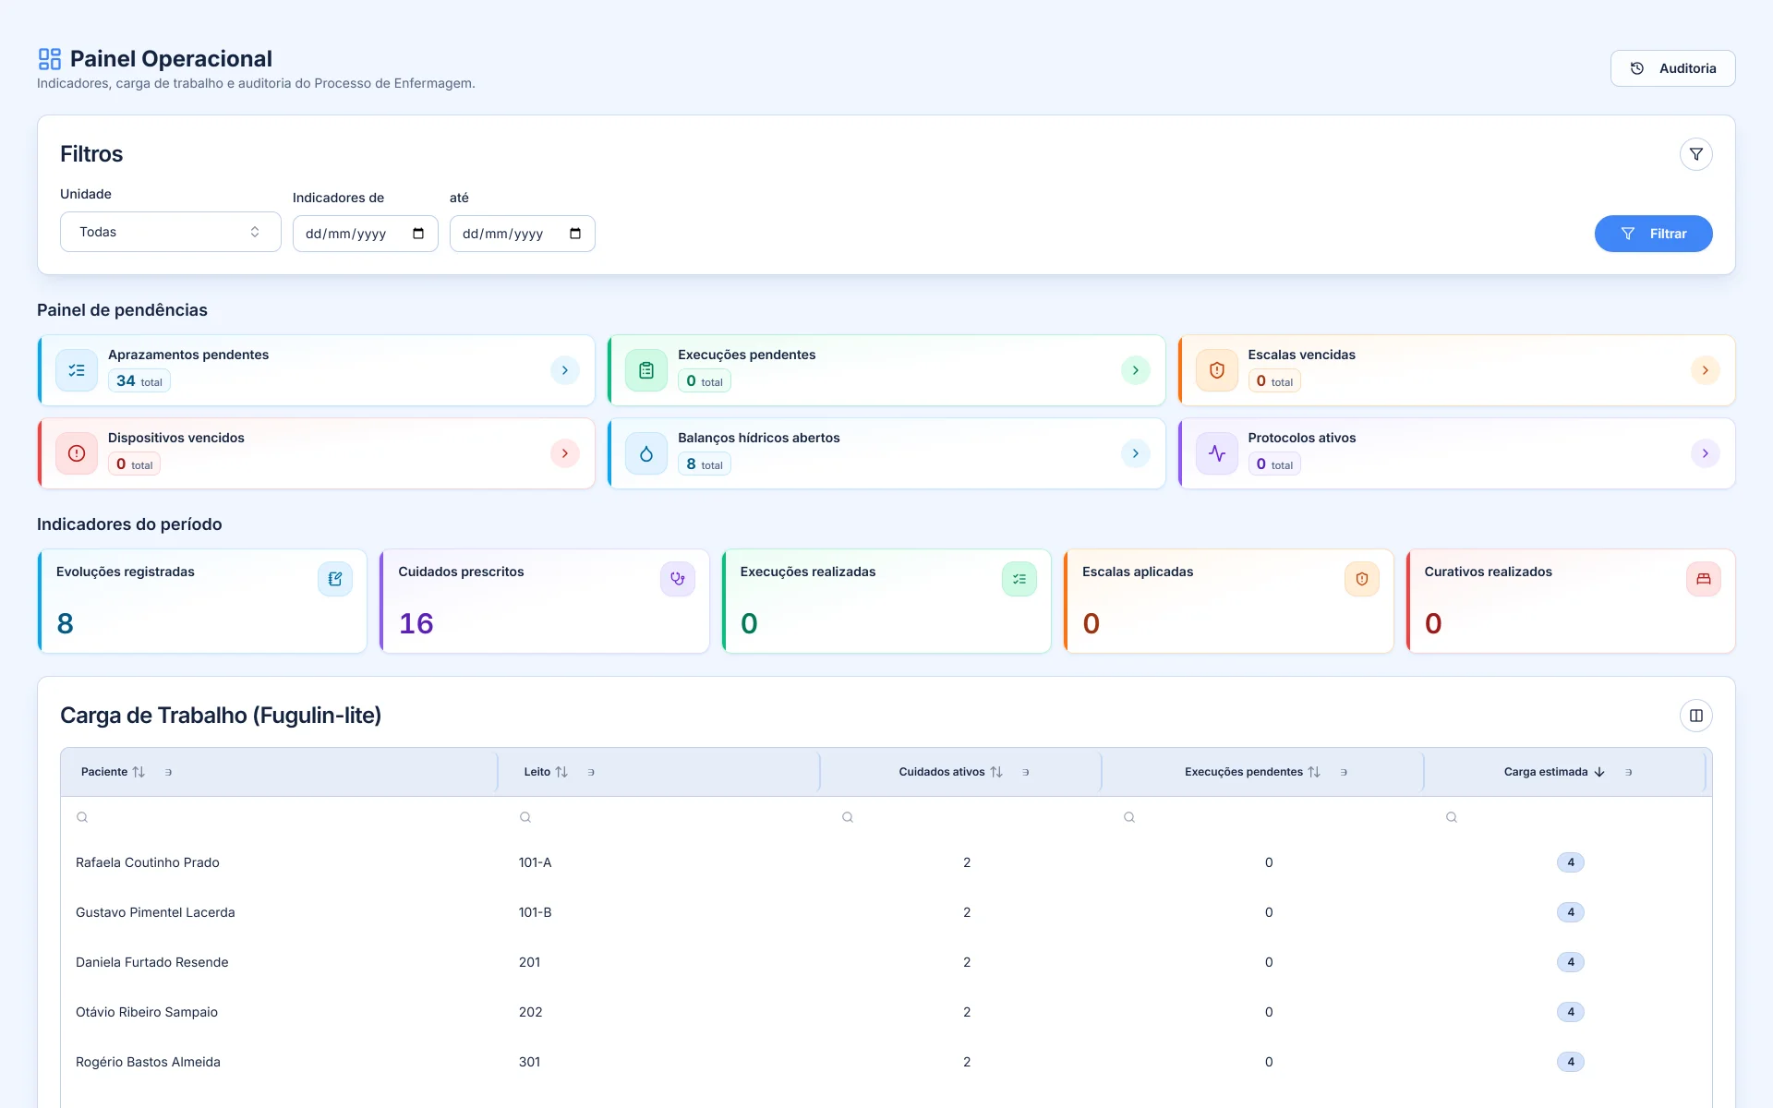Click the blue Filtrar button

tap(1653, 234)
